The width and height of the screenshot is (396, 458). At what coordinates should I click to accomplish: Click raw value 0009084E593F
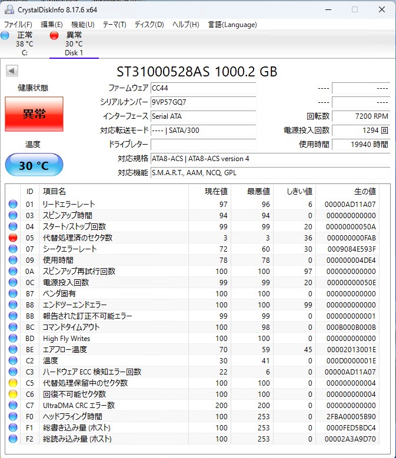click(x=351, y=249)
